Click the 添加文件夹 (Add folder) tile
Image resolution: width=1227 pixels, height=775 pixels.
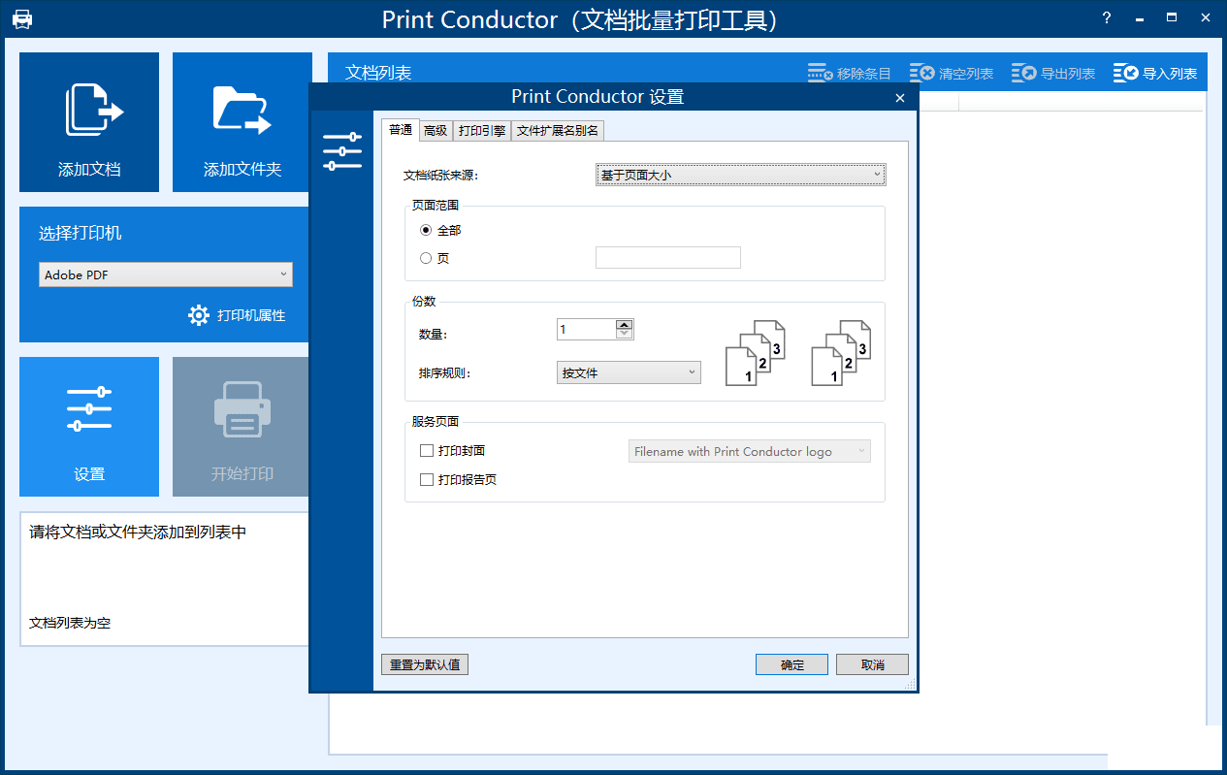tap(242, 122)
